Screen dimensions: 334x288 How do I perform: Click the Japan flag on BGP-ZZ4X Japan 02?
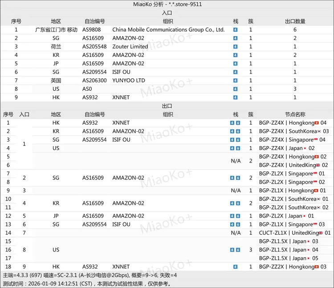[x=305, y=148]
